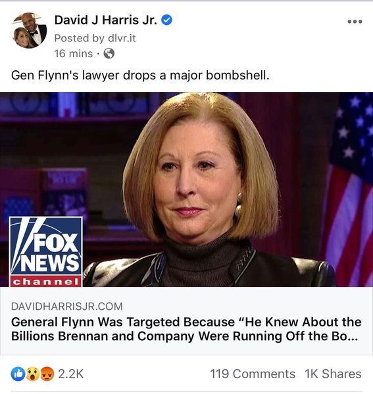Click the blue Like reaction icon

(x=18, y=374)
